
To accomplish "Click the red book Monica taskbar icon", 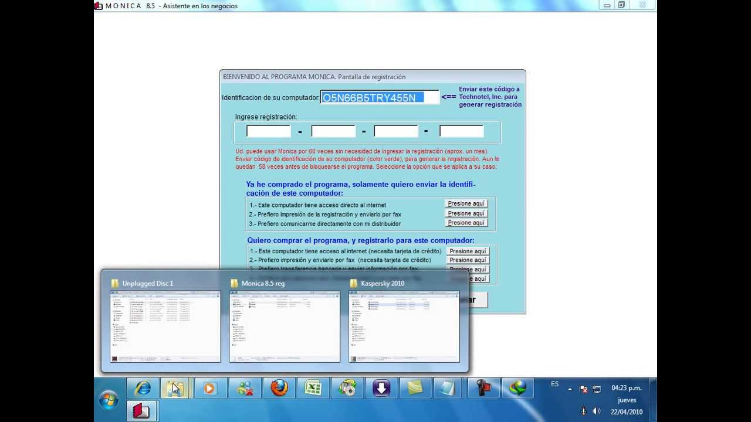I will [141, 411].
